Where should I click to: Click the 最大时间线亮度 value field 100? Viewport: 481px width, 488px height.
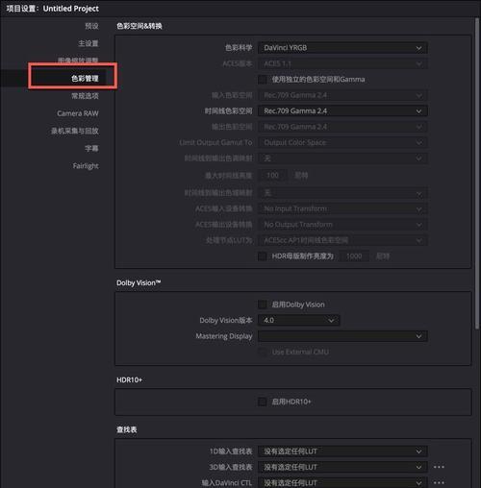(273, 176)
